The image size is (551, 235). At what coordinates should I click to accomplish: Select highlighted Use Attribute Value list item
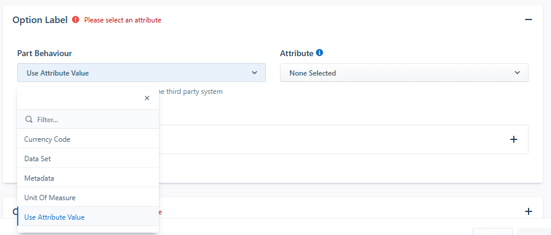[88, 217]
